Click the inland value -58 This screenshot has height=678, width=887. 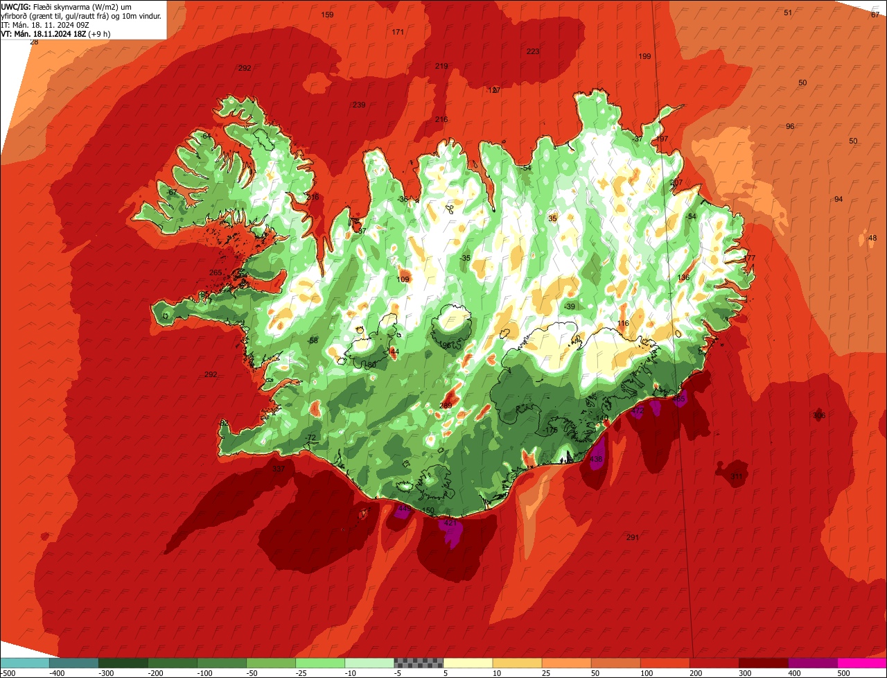click(x=313, y=340)
